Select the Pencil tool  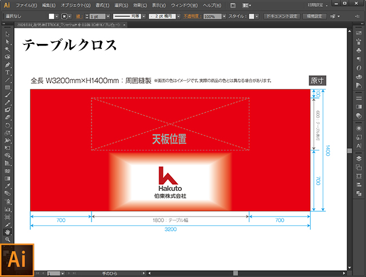pos(7,103)
